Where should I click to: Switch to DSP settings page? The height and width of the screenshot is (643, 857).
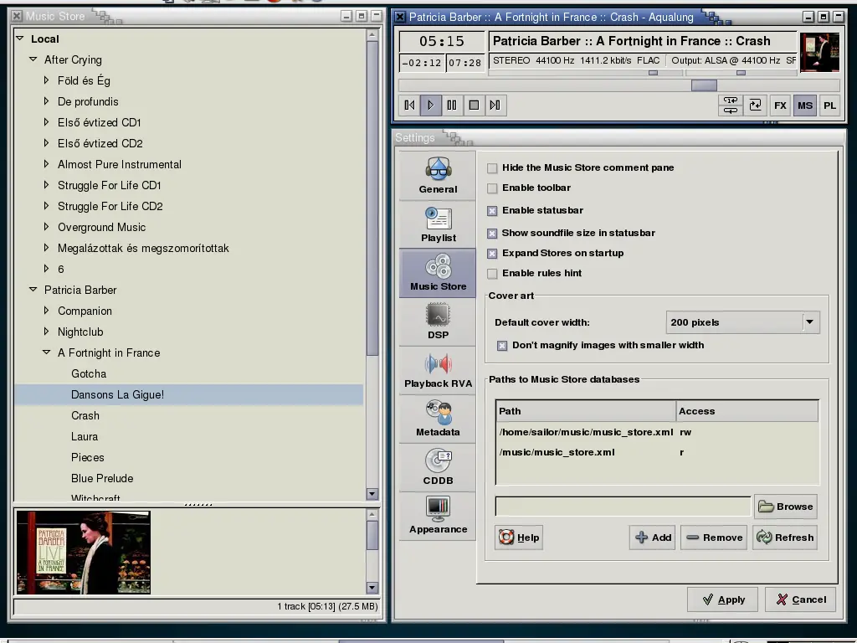438,321
